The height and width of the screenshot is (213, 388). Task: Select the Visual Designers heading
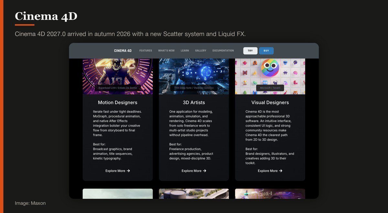coord(270,103)
